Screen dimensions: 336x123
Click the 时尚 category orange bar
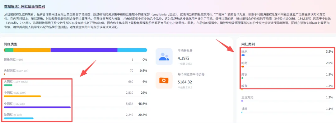pos(243,67)
